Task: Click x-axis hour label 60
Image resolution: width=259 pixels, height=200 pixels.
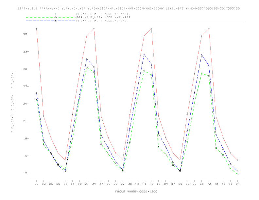Action: coord(180,184)
